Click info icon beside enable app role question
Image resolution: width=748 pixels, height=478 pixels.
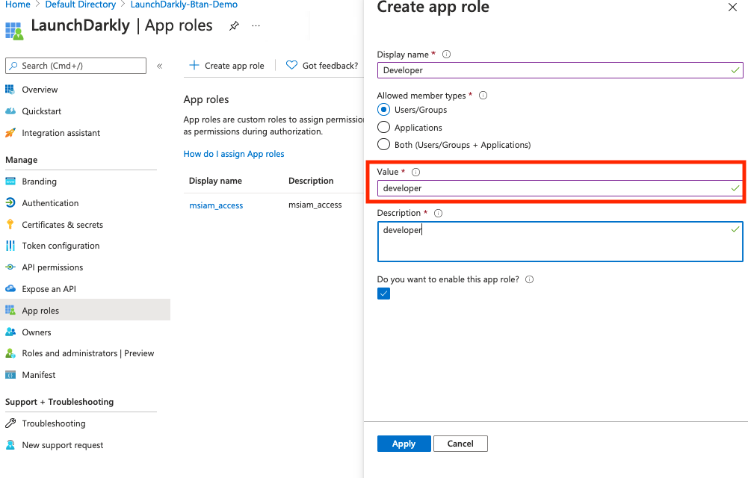pos(529,279)
